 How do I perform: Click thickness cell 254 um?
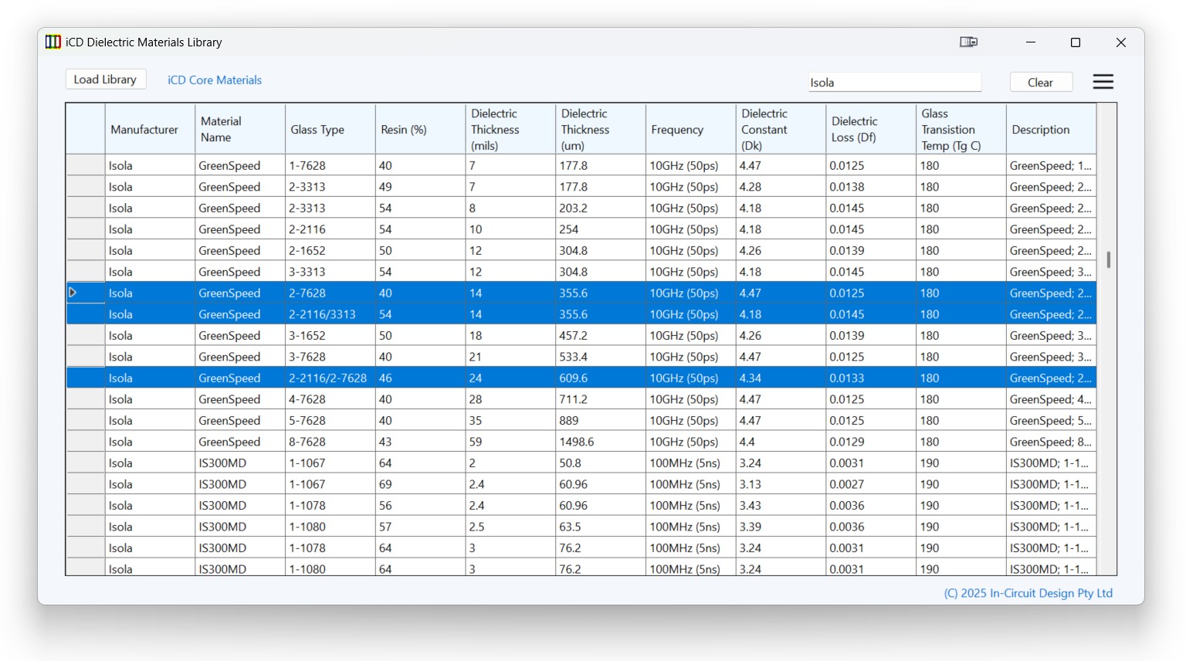[x=601, y=229]
